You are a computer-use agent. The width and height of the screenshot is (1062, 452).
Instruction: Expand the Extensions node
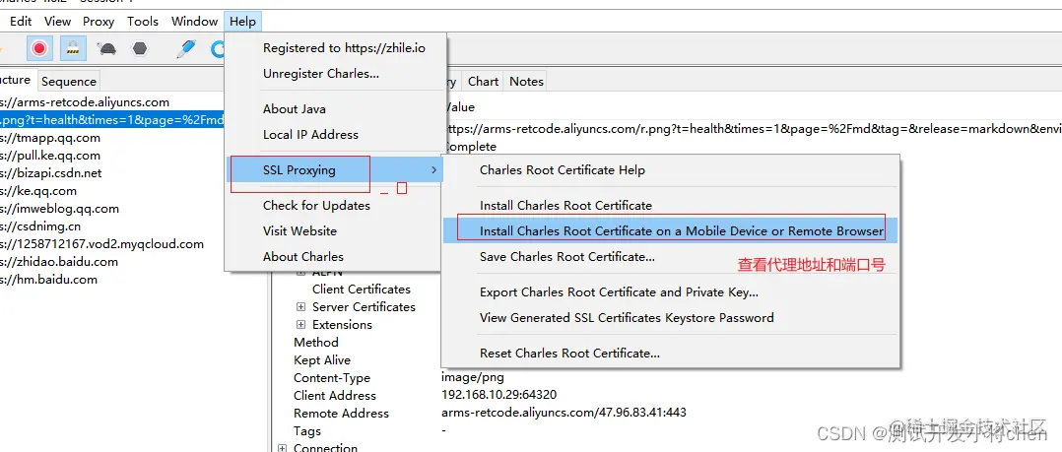(x=301, y=324)
